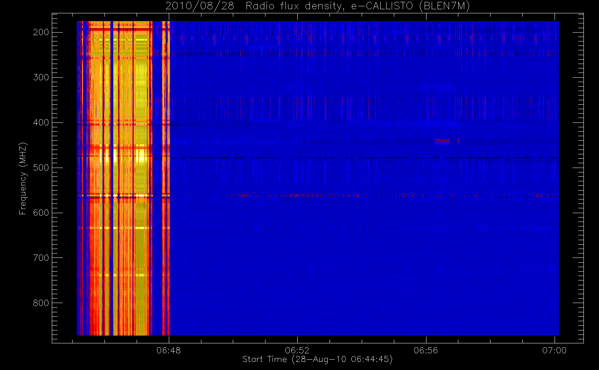
Task: Click the 'Start Time (28-Aug-10 06:44:45)' label
Action: [317, 359]
